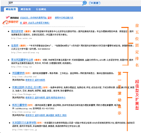Switch to the 行业网站 tab
Viewport: 141px width, 133px height.
tap(41, 9)
